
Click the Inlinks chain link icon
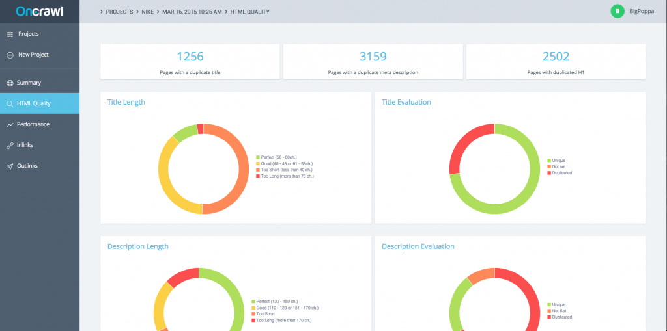10,145
